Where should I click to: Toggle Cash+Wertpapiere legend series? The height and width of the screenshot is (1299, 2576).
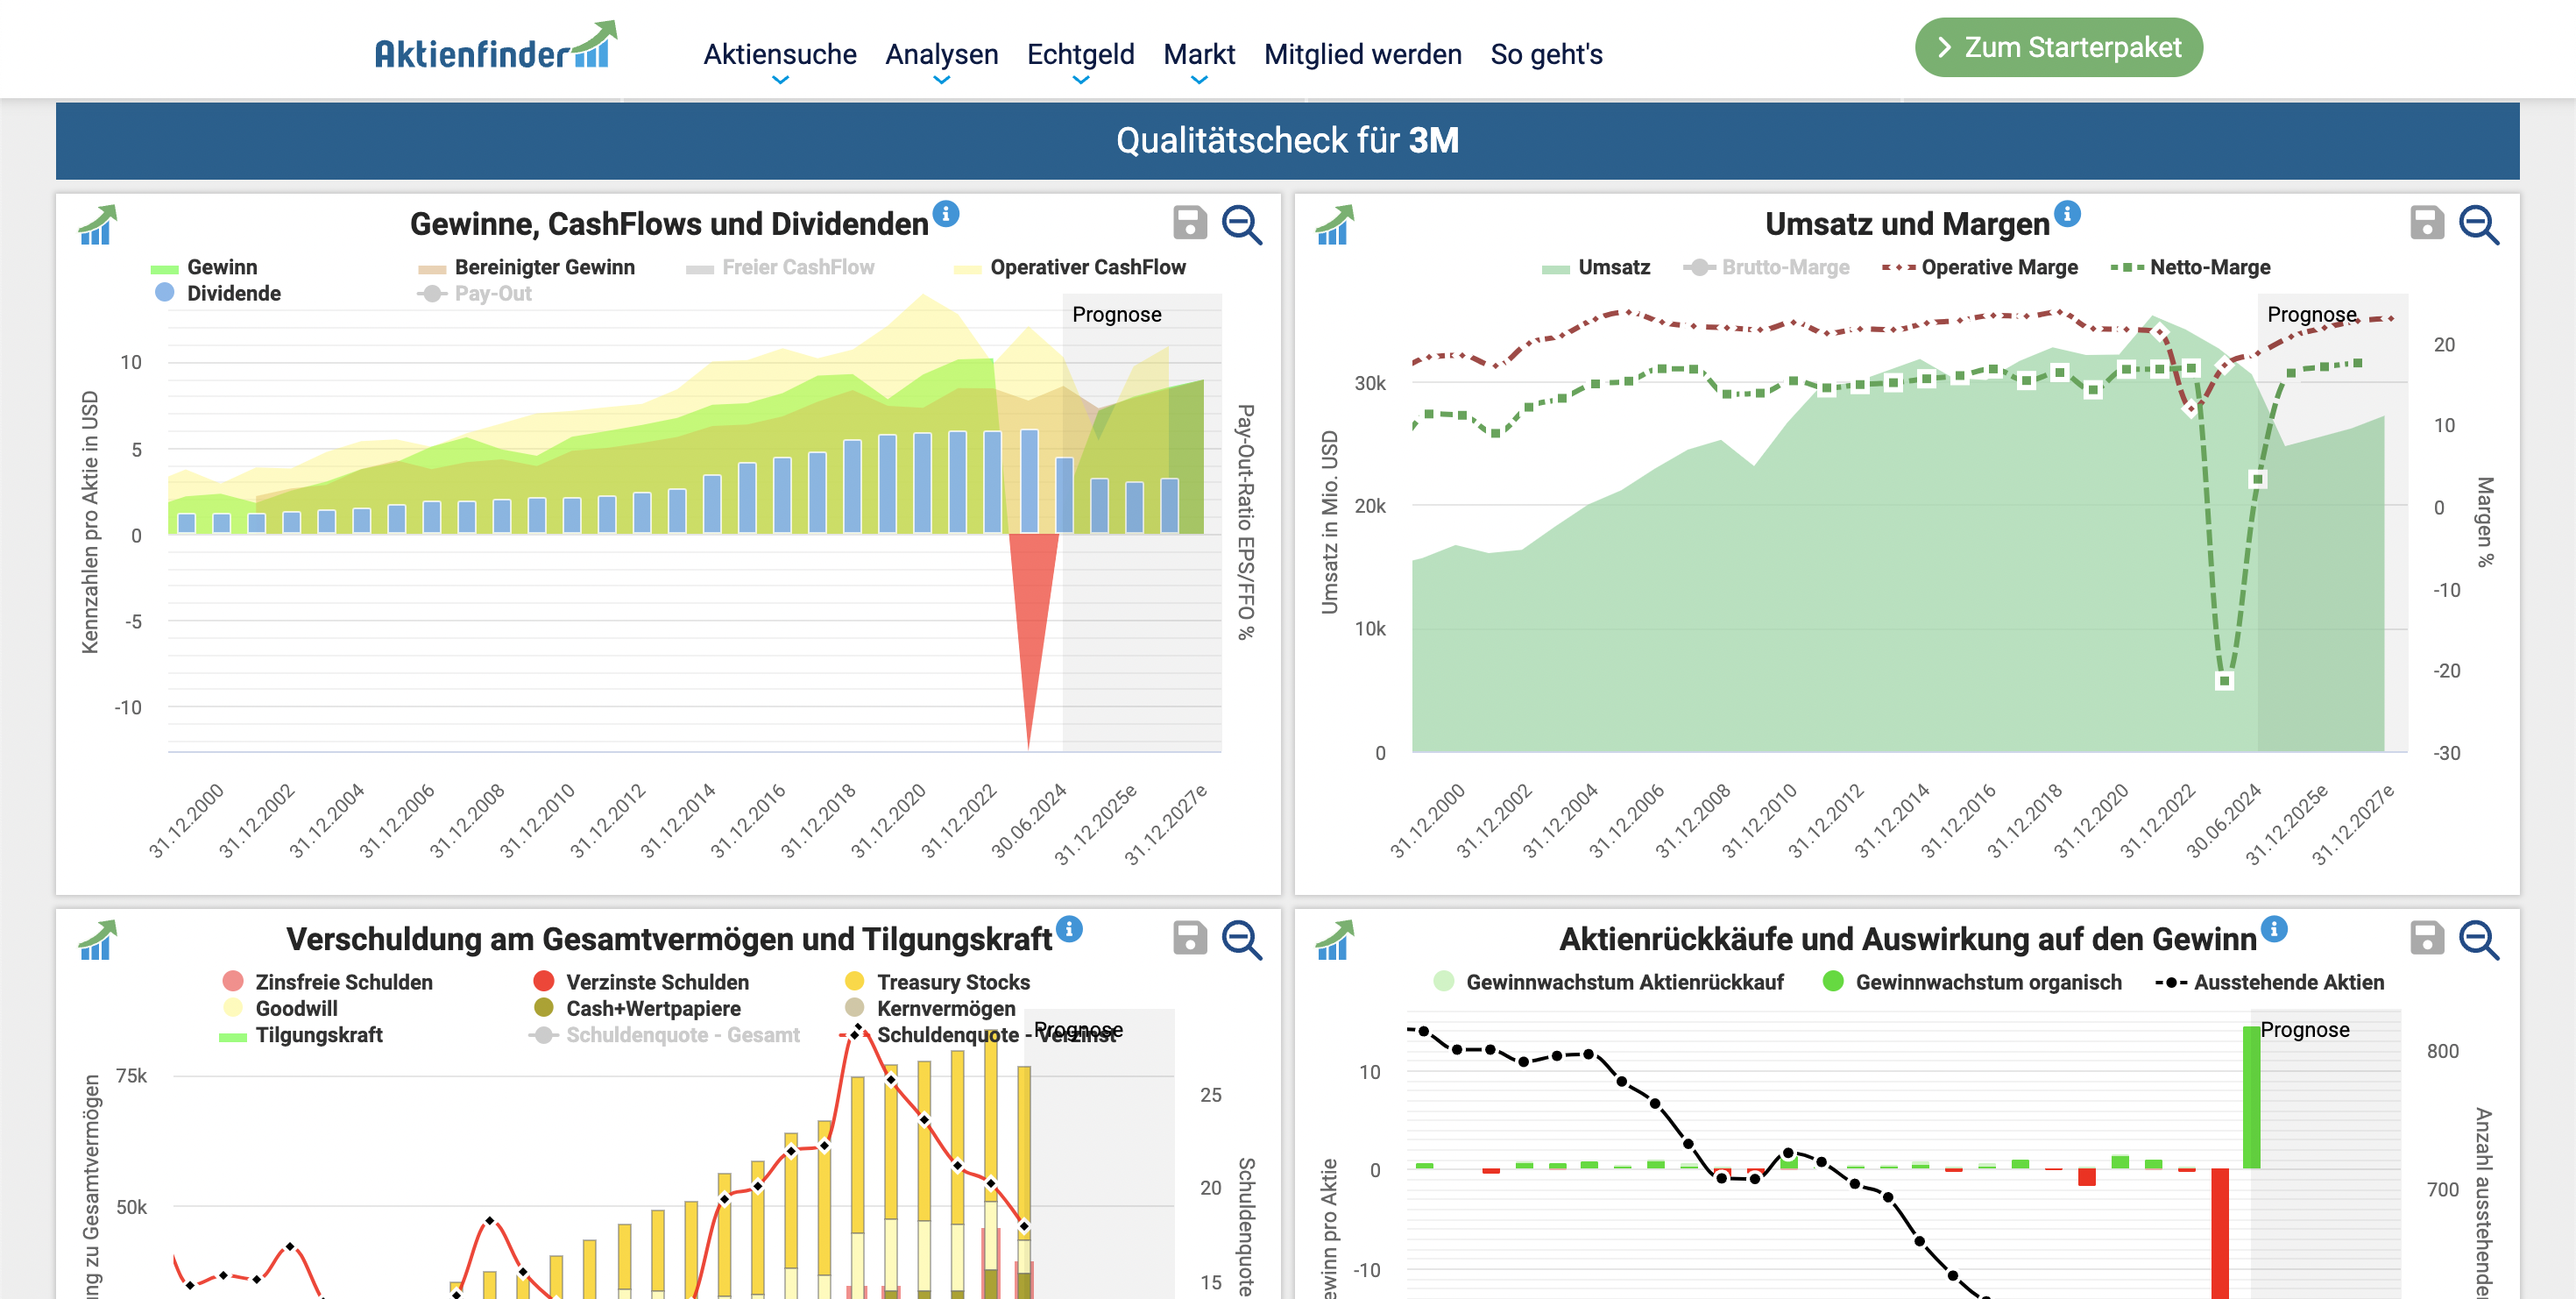point(638,1008)
